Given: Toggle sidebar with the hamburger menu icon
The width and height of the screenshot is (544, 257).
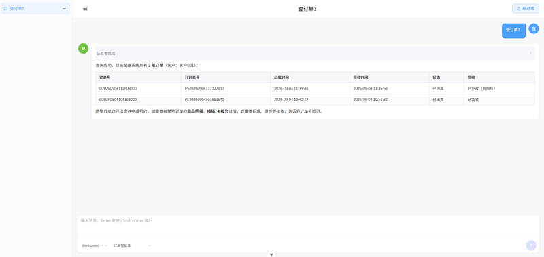Looking at the screenshot, I should click(x=86, y=9).
